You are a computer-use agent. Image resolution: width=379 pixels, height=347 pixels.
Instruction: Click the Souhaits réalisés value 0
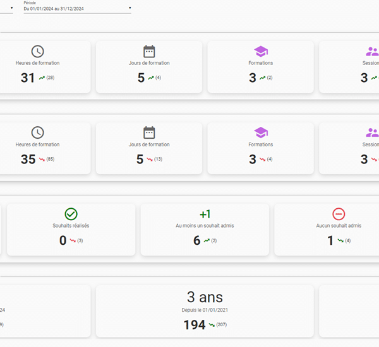click(63, 240)
